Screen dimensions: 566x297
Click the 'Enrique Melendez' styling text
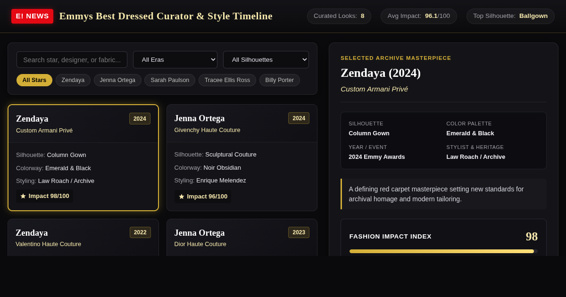click(x=221, y=181)
